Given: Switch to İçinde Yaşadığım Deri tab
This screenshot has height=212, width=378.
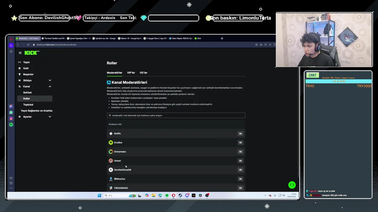Looking at the screenshot, I should [x=79, y=38].
